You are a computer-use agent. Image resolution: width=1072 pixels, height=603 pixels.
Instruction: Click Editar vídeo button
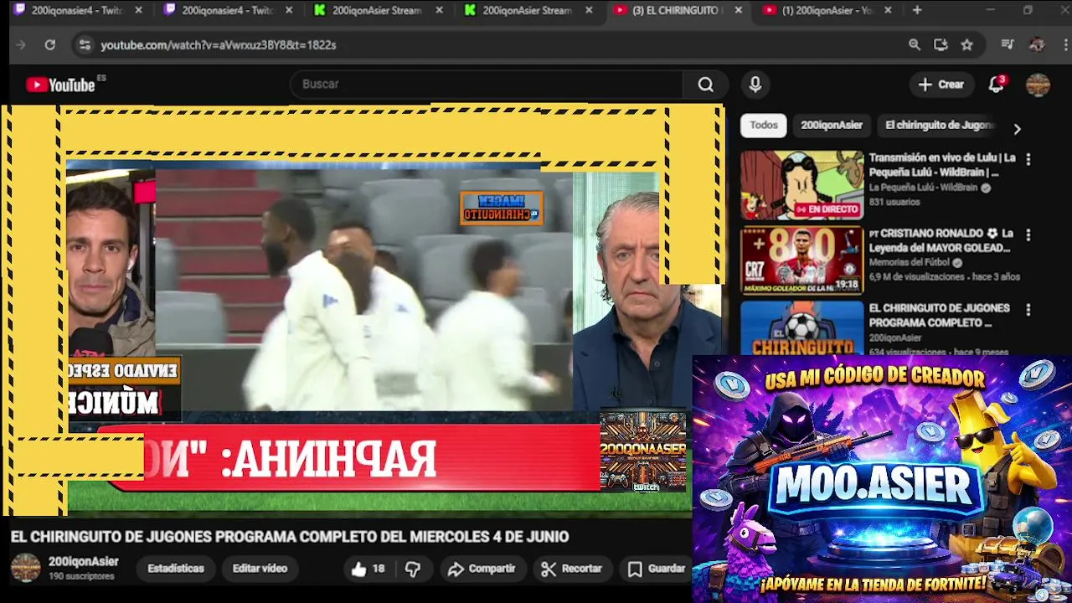pyautogui.click(x=260, y=569)
